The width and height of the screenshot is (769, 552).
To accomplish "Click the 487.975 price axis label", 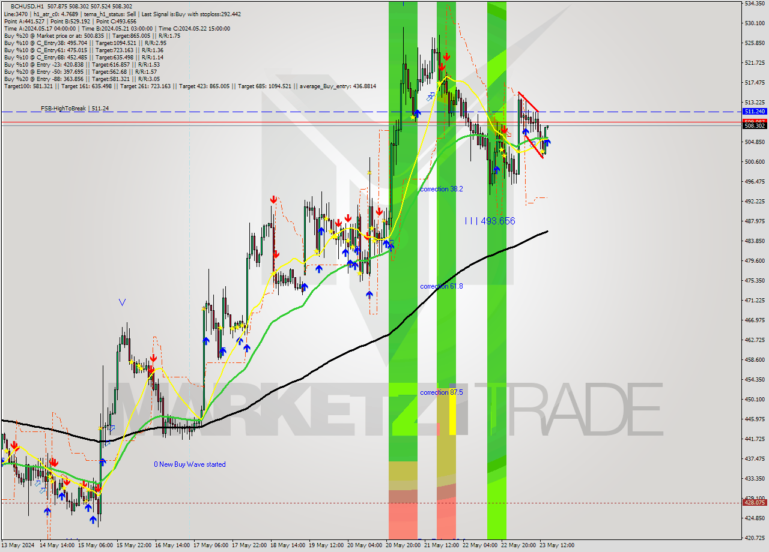I will pyautogui.click(x=754, y=221).
